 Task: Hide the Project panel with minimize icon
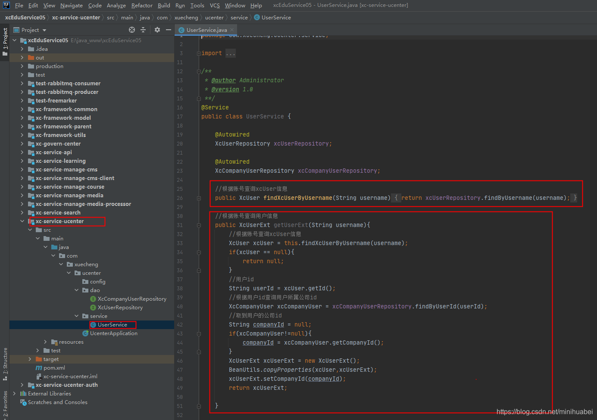click(169, 30)
